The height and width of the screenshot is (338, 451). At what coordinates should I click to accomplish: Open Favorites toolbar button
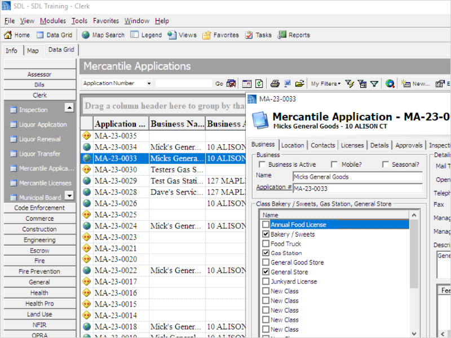pyautogui.click(x=220, y=35)
